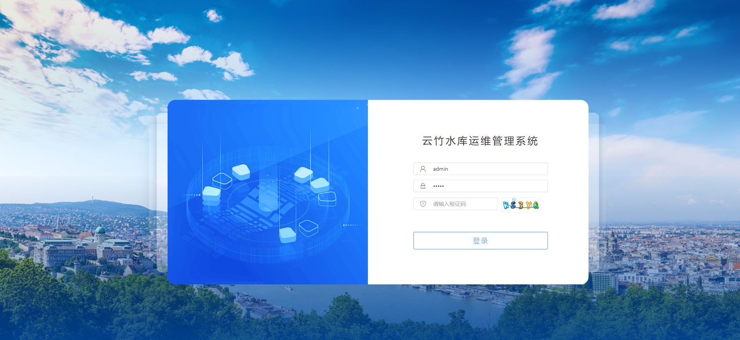Image resolution: width=740 pixels, height=340 pixels.
Task: Click the padlock icon in password field
Action: tap(423, 186)
